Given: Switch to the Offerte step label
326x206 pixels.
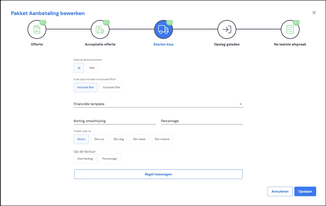Looking at the screenshot, I should tap(37, 44).
